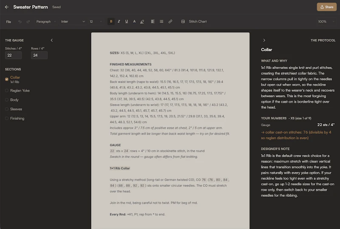Click the 24 rows value in gauge text
Screen dimensions: 340x229
pos(126,151)
